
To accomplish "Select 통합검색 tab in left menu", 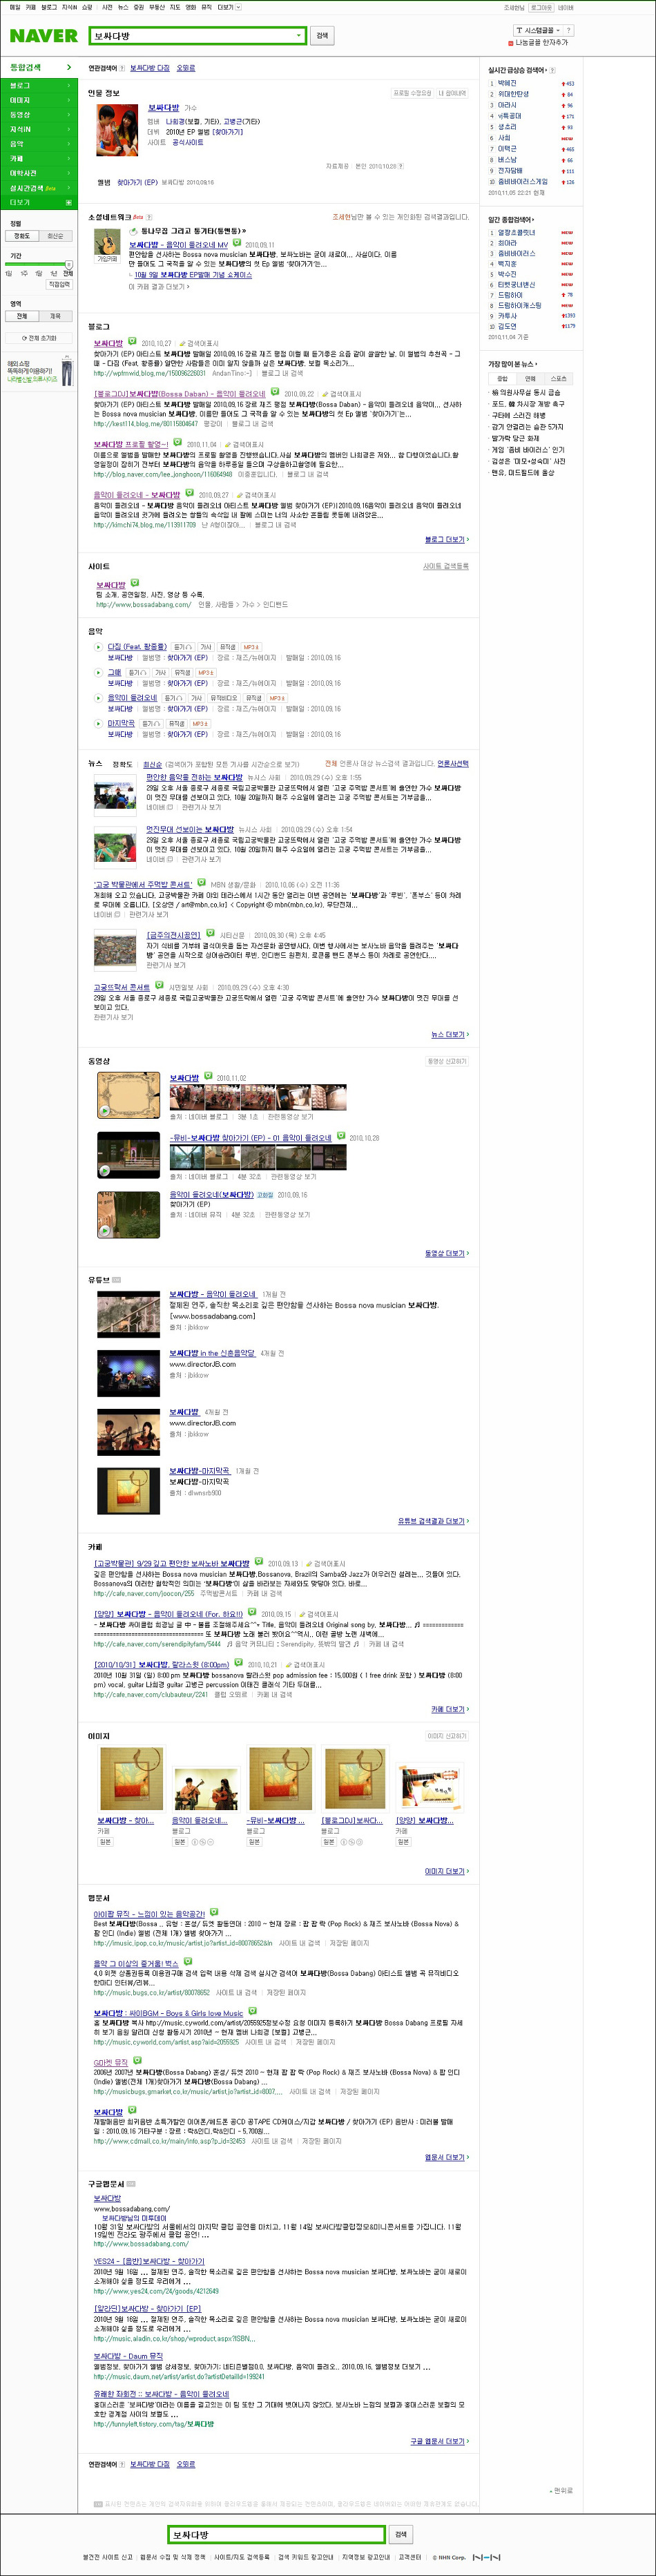I will pyautogui.click(x=37, y=67).
